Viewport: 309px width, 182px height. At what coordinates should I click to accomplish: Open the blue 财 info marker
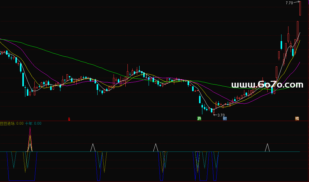[x=225, y=118]
